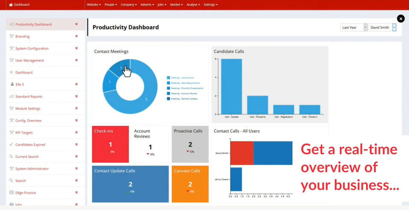Expand the Website menu
Viewport: 409px width, 210px height.
pos(94,5)
